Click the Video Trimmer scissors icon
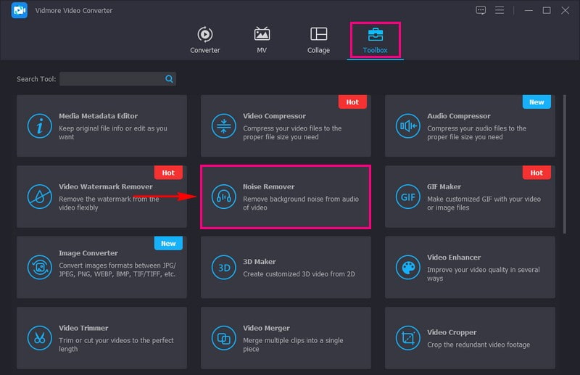This screenshot has height=375, width=580. tap(39, 337)
